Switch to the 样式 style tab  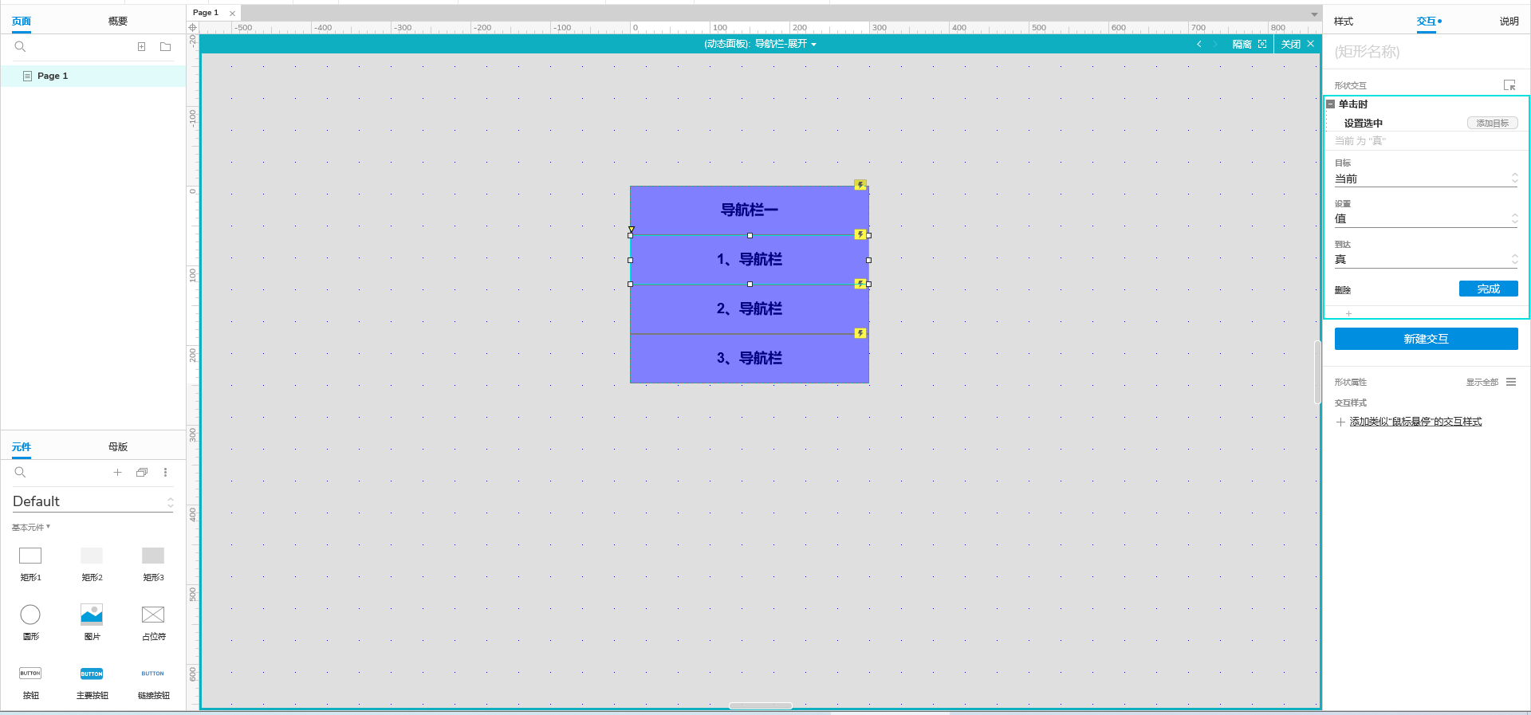point(1344,22)
